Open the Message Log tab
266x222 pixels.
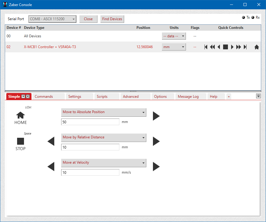[x=188, y=97]
